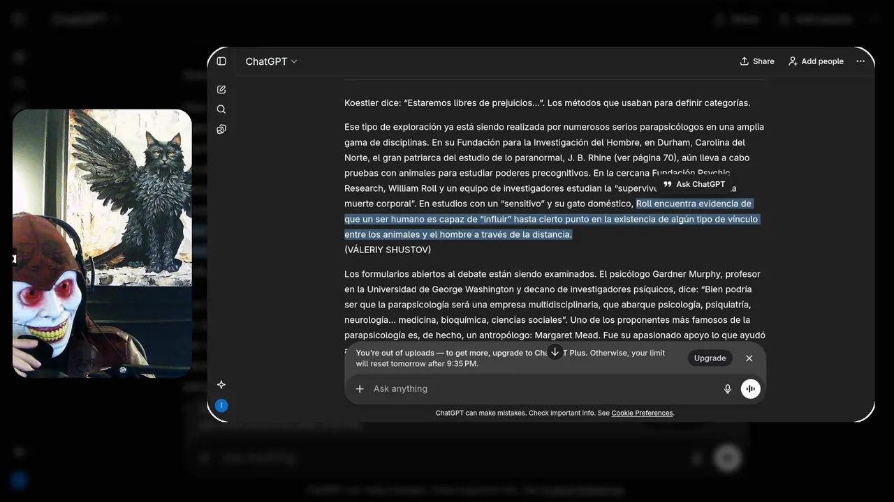Click the Ask ChatGPT quote popup
Image resolution: width=894 pixels, height=502 pixels.
pos(694,184)
